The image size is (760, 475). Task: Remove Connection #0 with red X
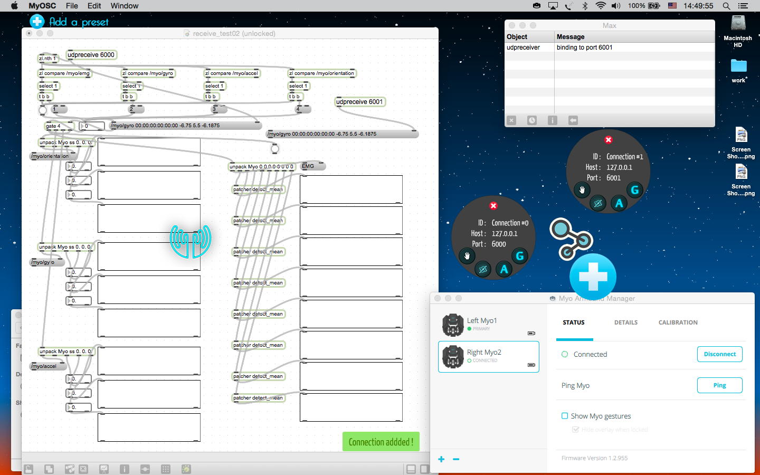pos(493,206)
